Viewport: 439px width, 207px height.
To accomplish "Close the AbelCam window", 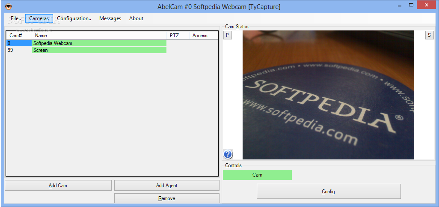I will tap(427, 5).
